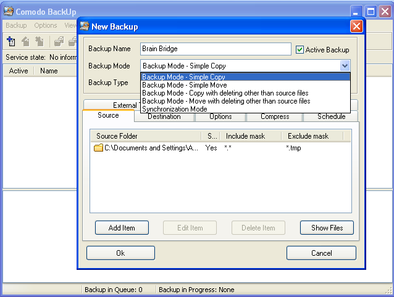Click the Show Files button
This screenshot has width=394, height=297.
pos(327,227)
